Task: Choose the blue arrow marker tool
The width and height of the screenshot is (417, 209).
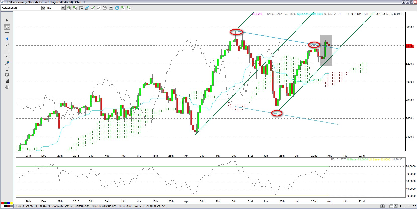Action: 7,39
